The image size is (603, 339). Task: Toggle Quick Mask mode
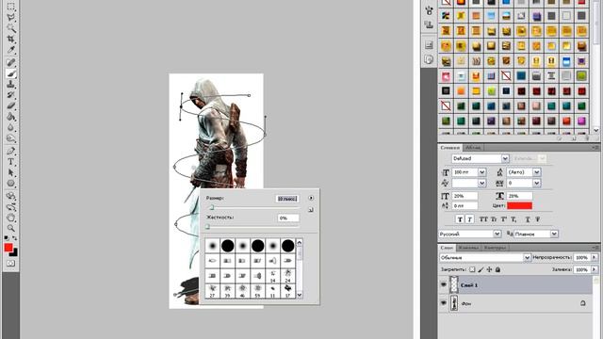tap(10, 264)
